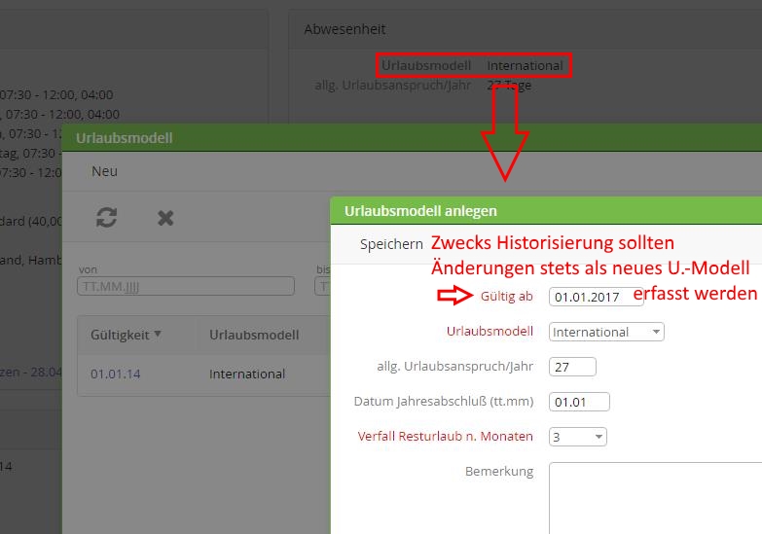The width and height of the screenshot is (762, 534).
Task: Click the allg. Urlaubsanspruch/Jahr label in Abwesenheit panel
Action: click(392, 86)
